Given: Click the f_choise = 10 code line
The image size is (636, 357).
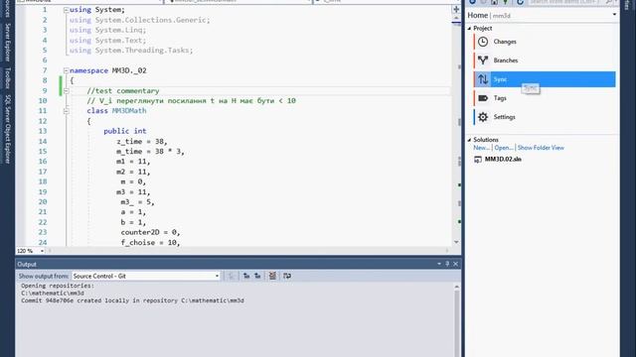Looking at the screenshot, I should coord(150,242).
